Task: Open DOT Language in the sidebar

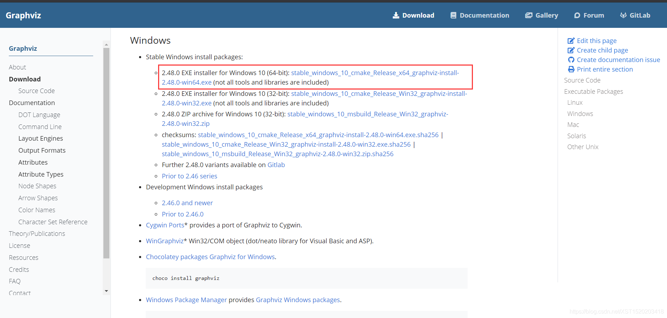Action: (x=39, y=115)
